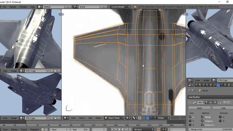The height and width of the screenshot is (131, 233).
Task: Toggle the 3D manipulator widget
Action: pyautogui.click(x=144, y=118)
